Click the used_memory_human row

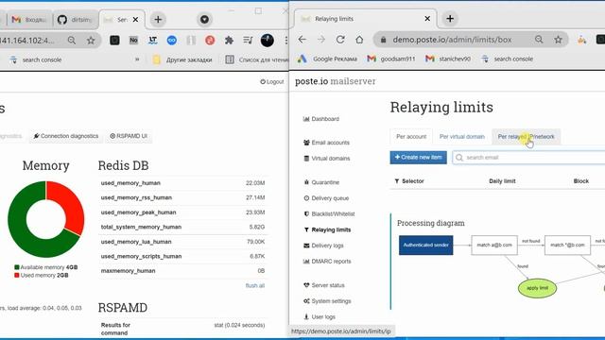[182, 183]
